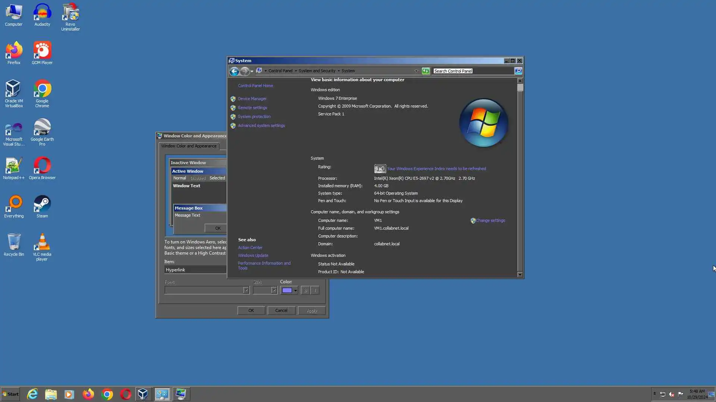Open the Color dropdown arrow
Image resolution: width=716 pixels, height=402 pixels.
coord(295,290)
